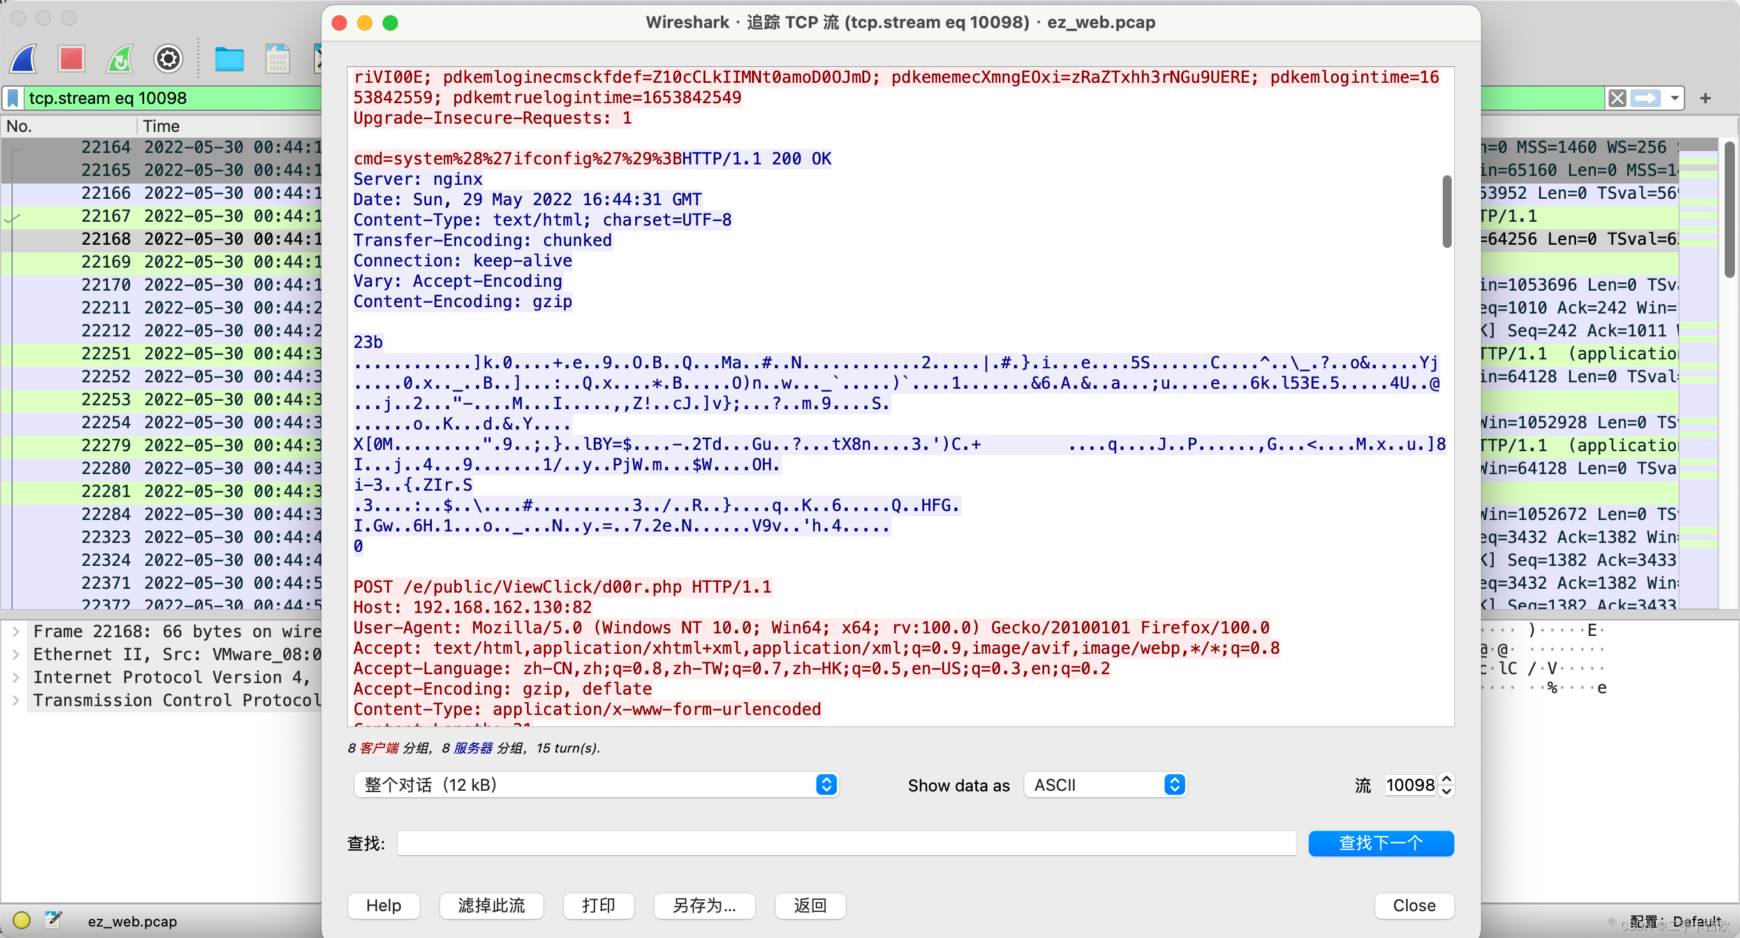Image resolution: width=1740 pixels, height=938 pixels.
Task: Open the Show data as ASCII dropdown
Action: point(1105,785)
